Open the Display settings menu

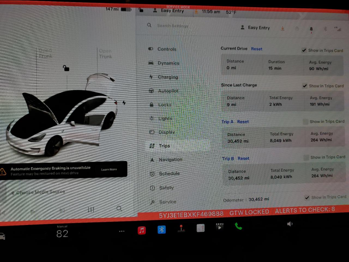click(x=166, y=132)
